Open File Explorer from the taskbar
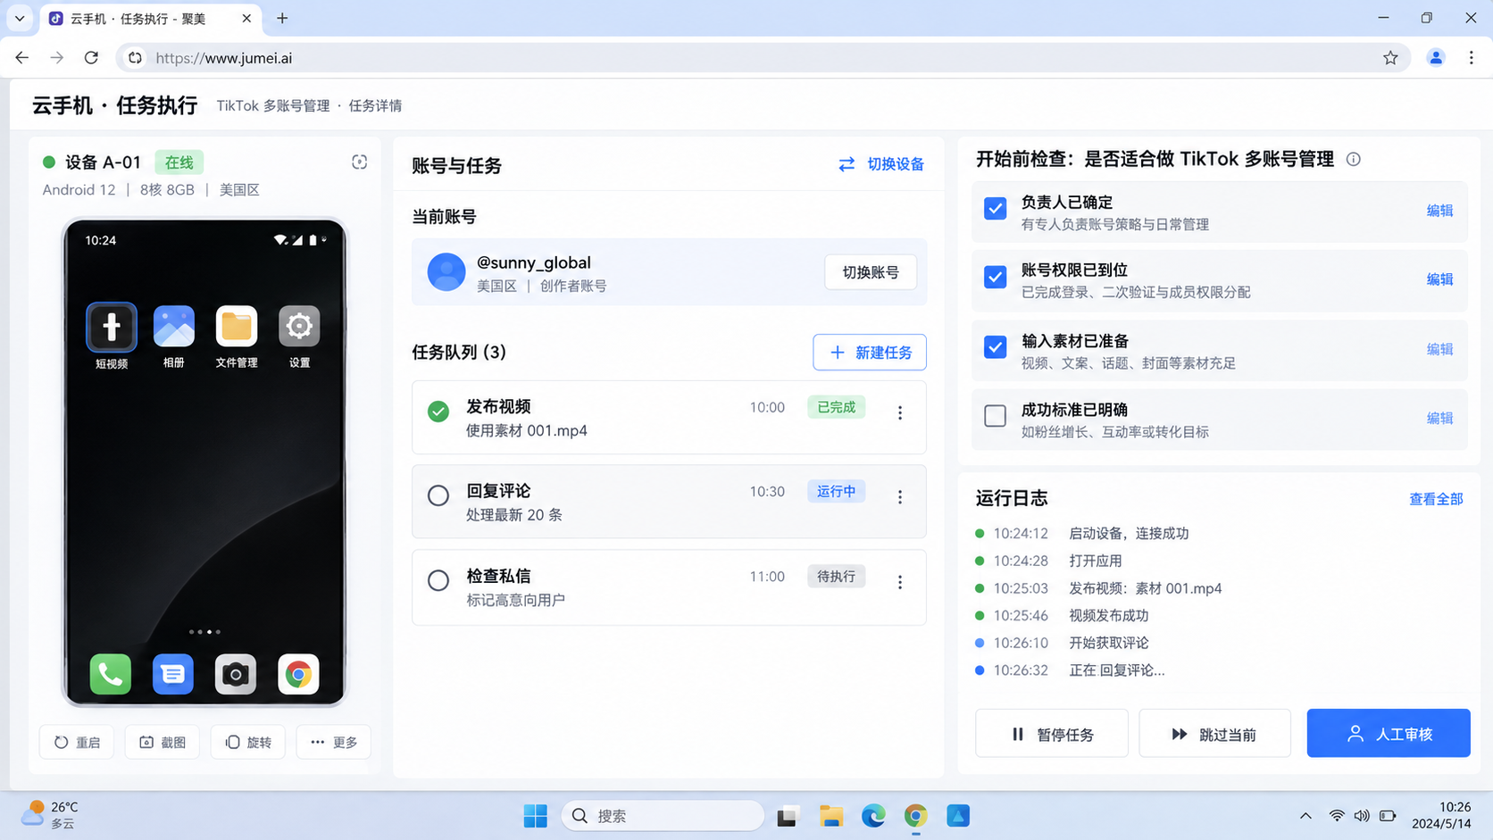The width and height of the screenshot is (1493, 840). (831, 815)
